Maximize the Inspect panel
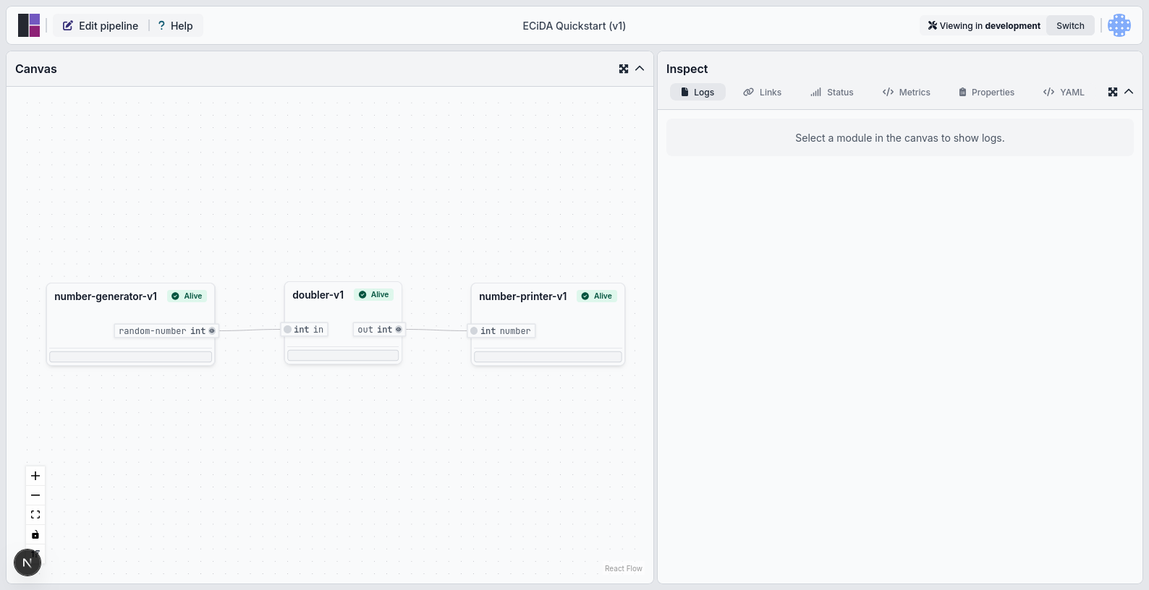Image resolution: width=1149 pixels, height=590 pixels. (x=1113, y=92)
